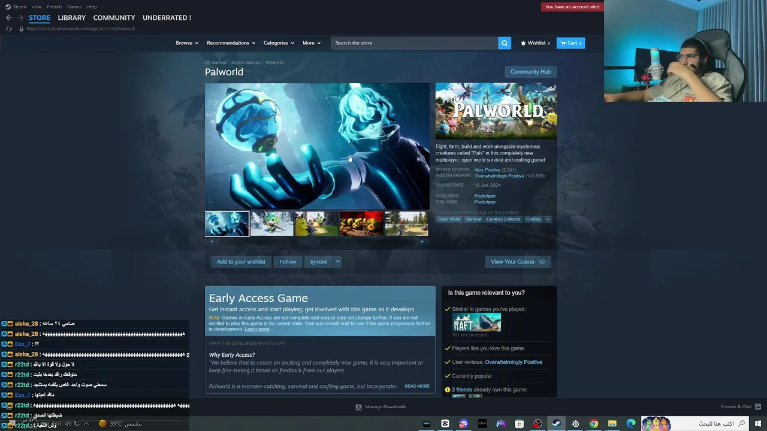Viewport: 767px width, 431px height.
Task: Open the Friends menu
Action: (55, 7)
